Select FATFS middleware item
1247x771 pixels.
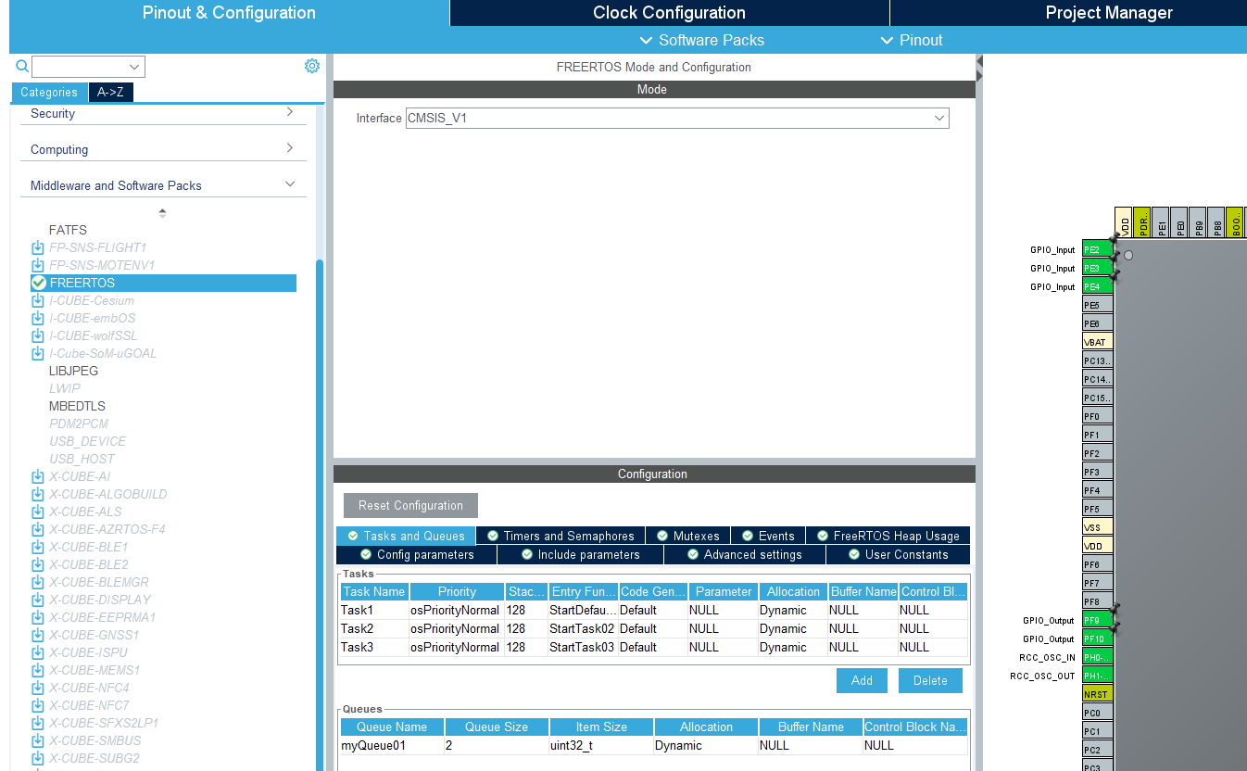pos(68,230)
